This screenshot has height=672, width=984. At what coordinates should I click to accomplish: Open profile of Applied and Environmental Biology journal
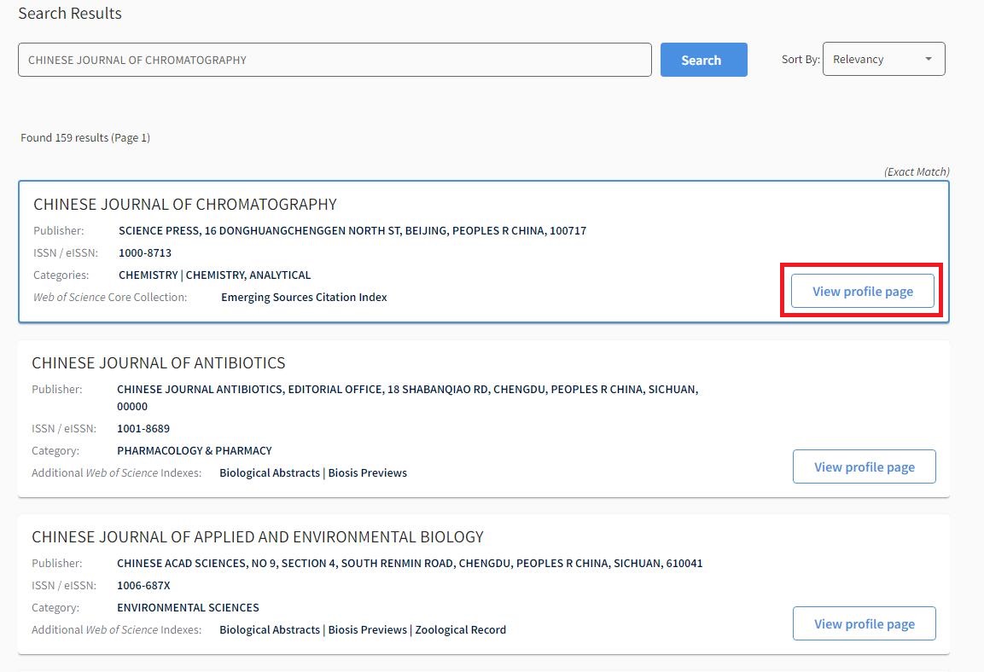[x=864, y=624]
